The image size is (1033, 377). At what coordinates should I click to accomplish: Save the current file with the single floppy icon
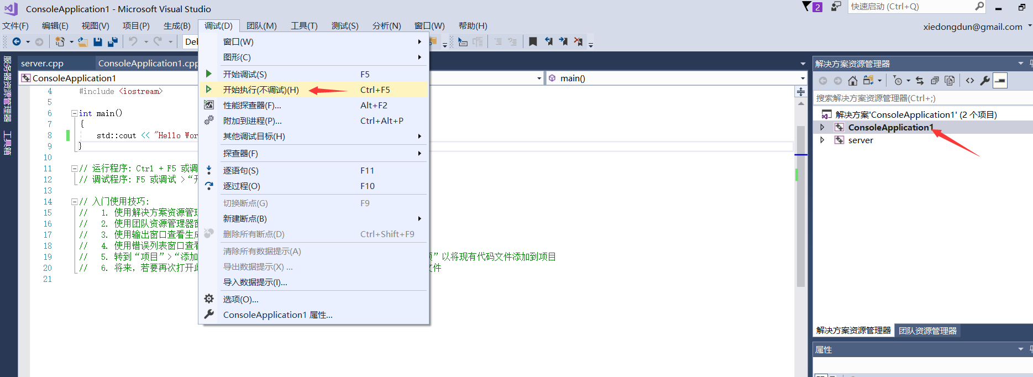[x=98, y=41]
